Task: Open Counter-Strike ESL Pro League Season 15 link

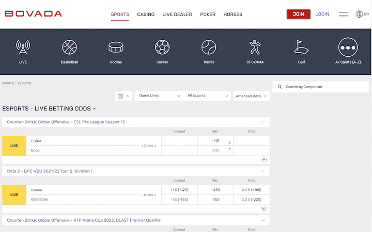Action: tap(66, 122)
